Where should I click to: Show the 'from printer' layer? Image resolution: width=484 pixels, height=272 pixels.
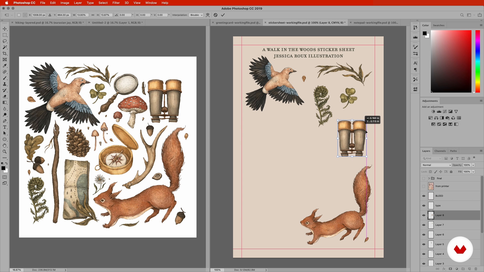[x=424, y=186]
